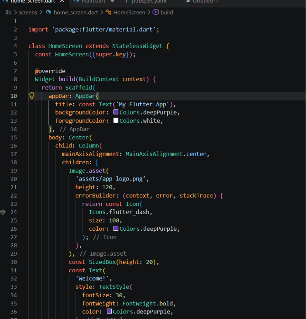The width and height of the screenshot is (306, 319).
Task: Click errorBuilder on line 22
Action: click(96, 195)
